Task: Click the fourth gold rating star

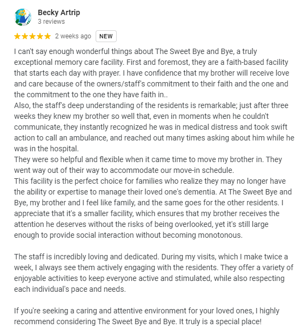Action: (40, 36)
